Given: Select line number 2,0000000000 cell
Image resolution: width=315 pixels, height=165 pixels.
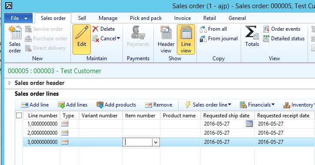Looking at the screenshot, I should point(42,133).
